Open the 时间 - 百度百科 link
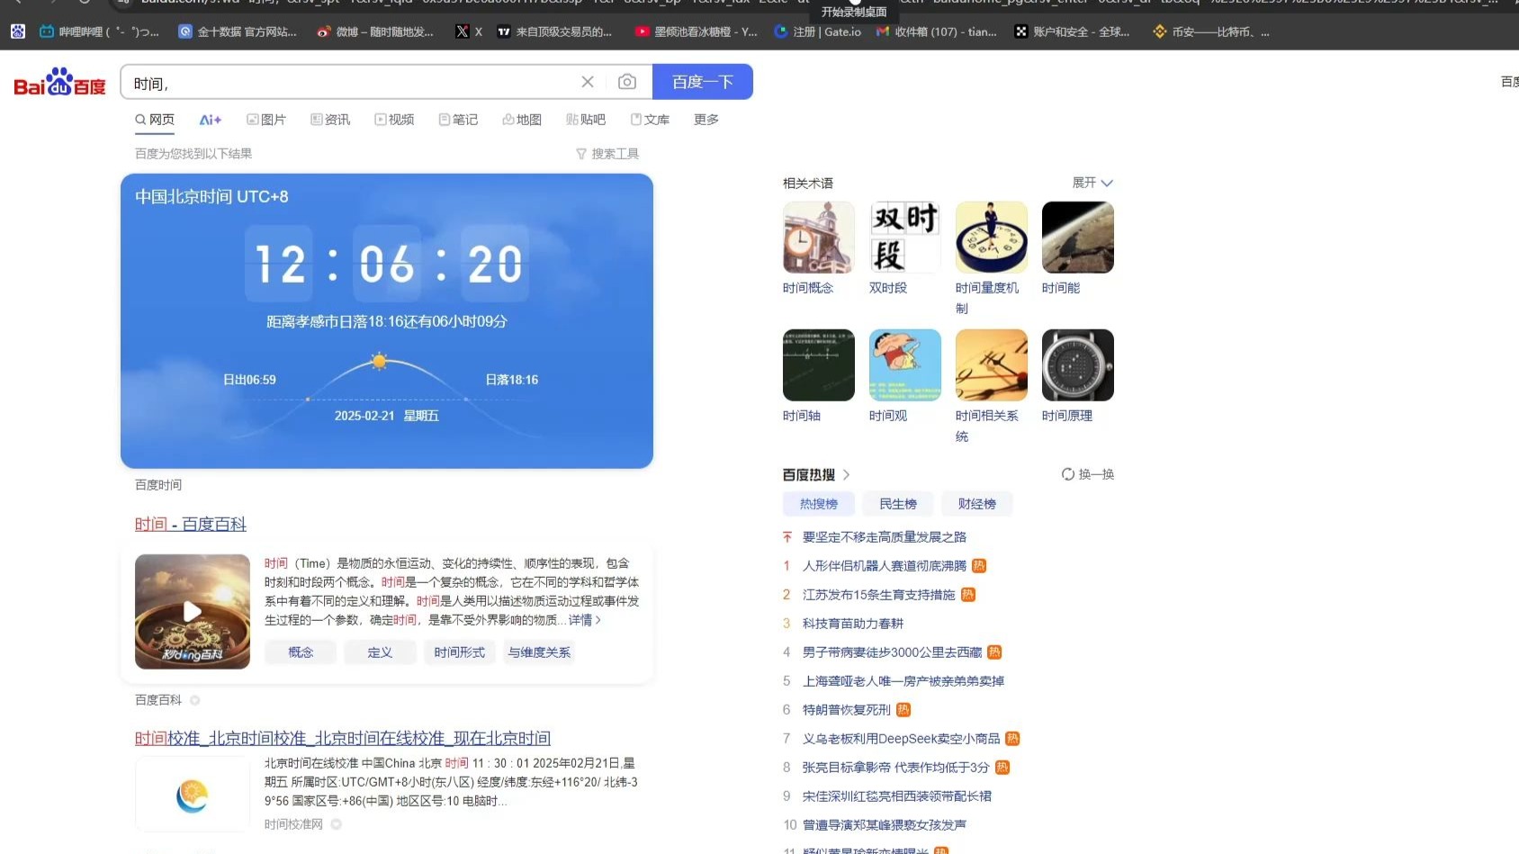The height and width of the screenshot is (854, 1519). (x=191, y=524)
